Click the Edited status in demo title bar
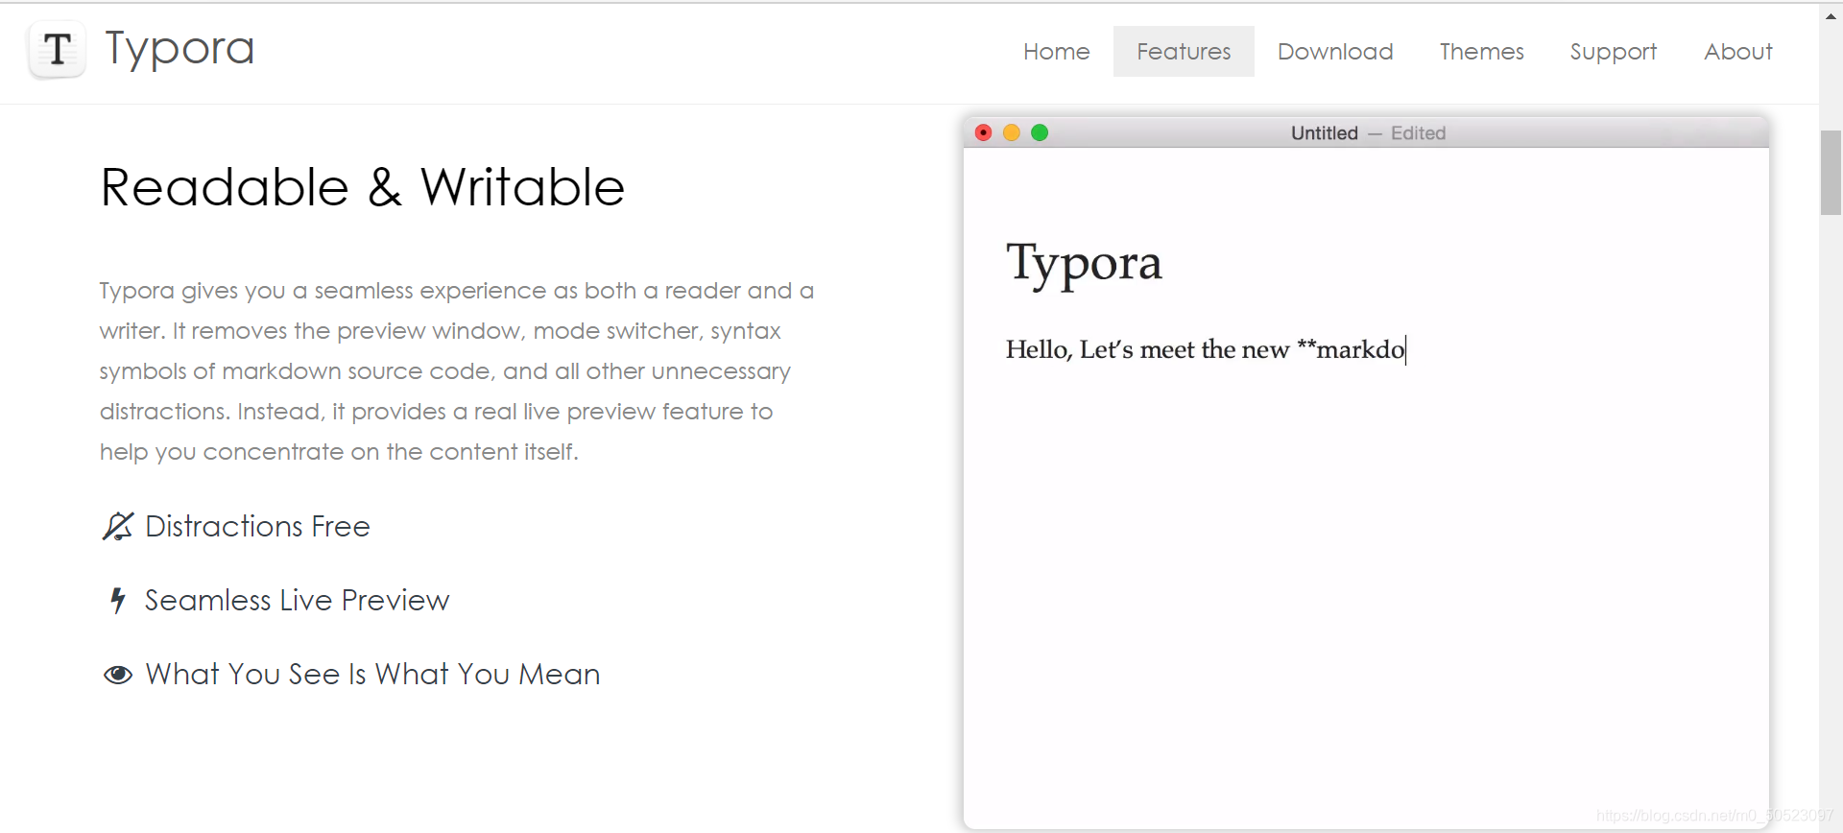This screenshot has width=1843, height=833. 1418,133
